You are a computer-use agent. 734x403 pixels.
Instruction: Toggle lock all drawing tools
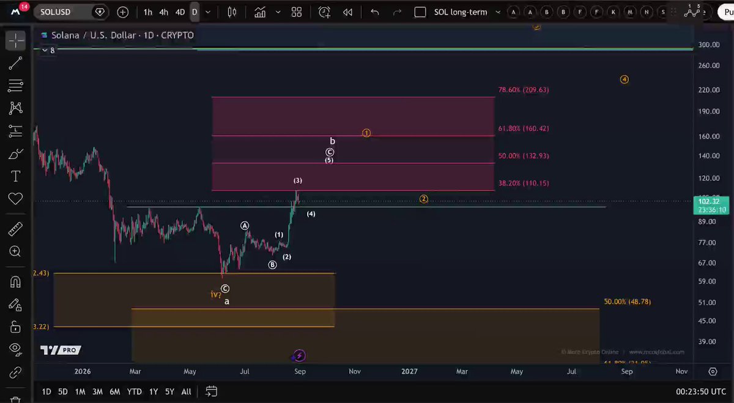coord(15,327)
